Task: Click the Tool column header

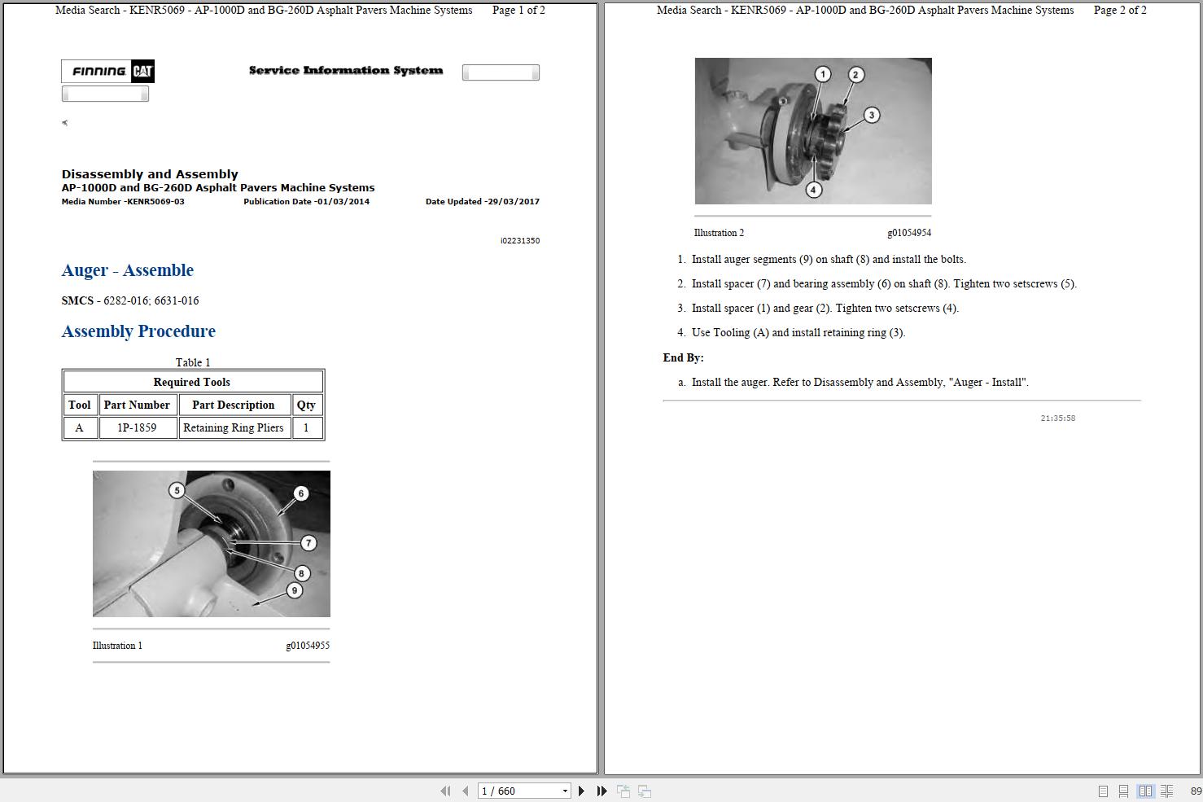Action: coord(80,405)
